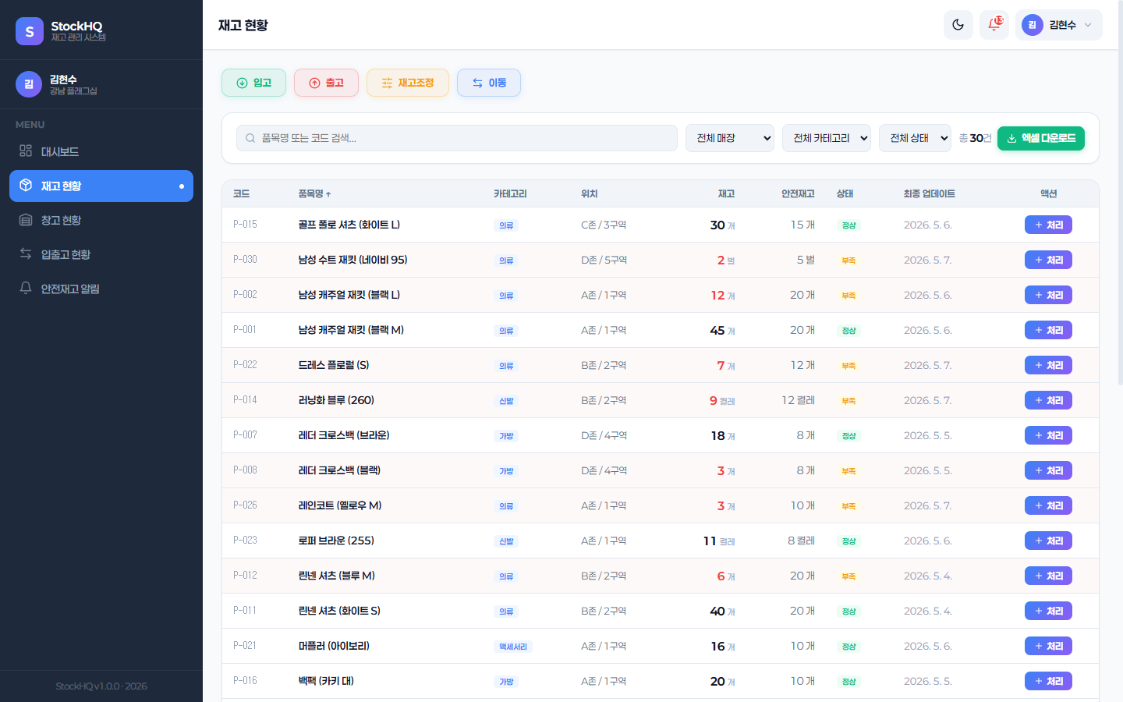Click 처리 for 레더 크로스백 (블랙)
Screen dimensions: 1123x702
click(x=1048, y=470)
